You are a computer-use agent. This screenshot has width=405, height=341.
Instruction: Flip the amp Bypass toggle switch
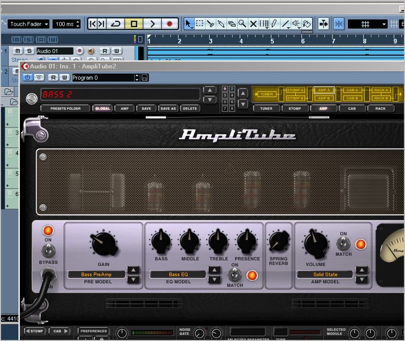point(48,251)
